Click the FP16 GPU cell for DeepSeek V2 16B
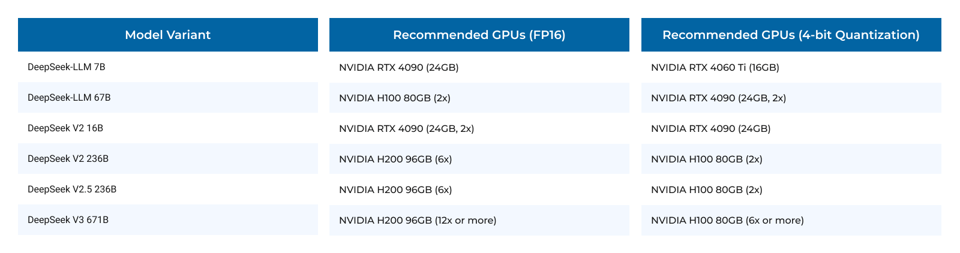The height and width of the screenshot is (253, 960). pyautogui.click(x=406, y=129)
